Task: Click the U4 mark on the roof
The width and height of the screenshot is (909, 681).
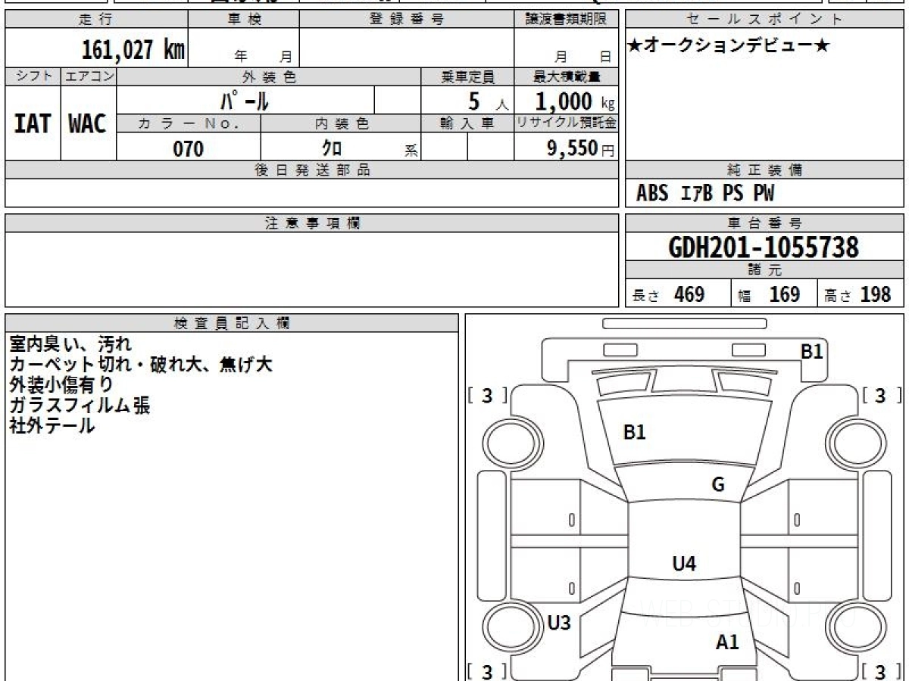Action: coord(684,563)
